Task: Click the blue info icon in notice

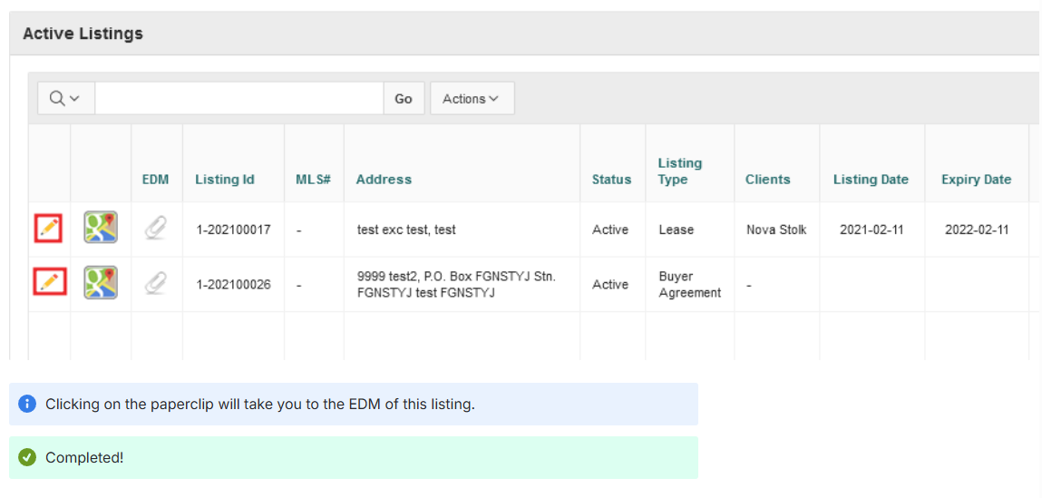Action: [27, 404]
